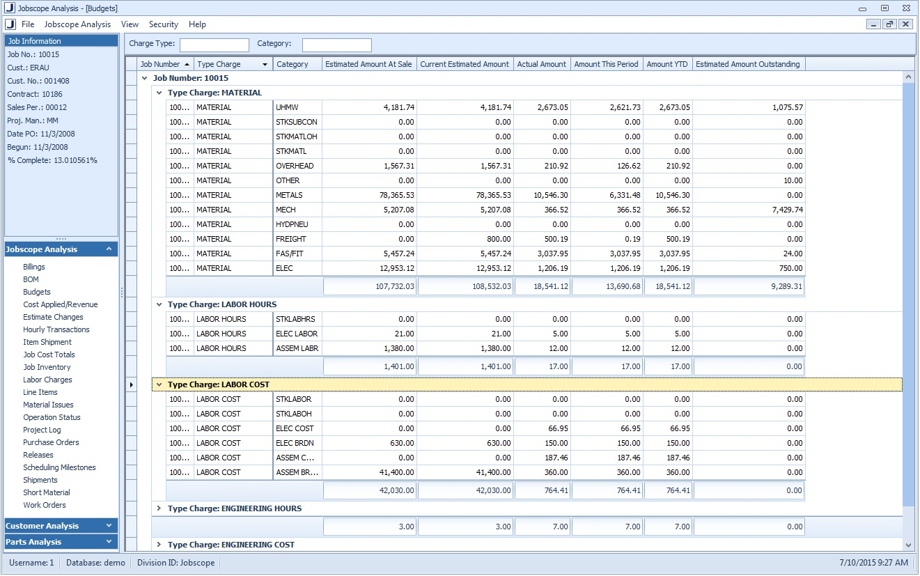
Task: Collapse the Jobscope Analysis sidebar panel
Action: (109, 249)
